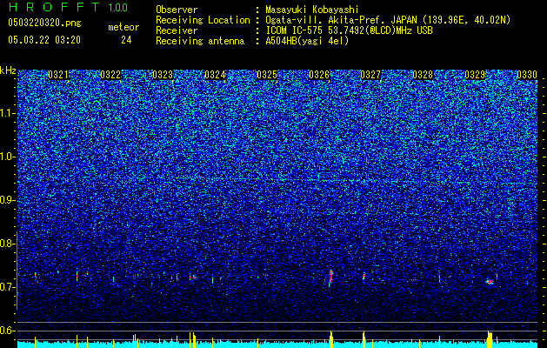Click the 0329 time marker
The width and height of the screenshot is (547, 348).
point(475,75)
